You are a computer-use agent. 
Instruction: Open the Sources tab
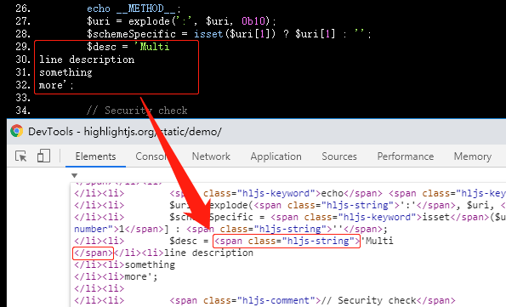339,156
